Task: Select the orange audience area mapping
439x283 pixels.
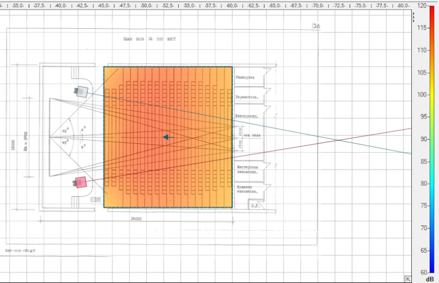Action: (x=168, y=137)
